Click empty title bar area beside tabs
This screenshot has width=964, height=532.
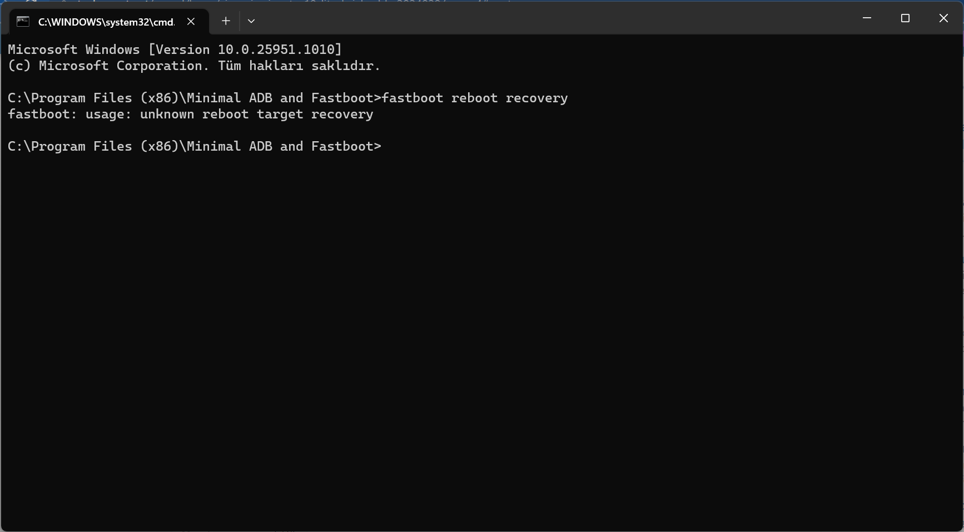click(x=556, y=19)
